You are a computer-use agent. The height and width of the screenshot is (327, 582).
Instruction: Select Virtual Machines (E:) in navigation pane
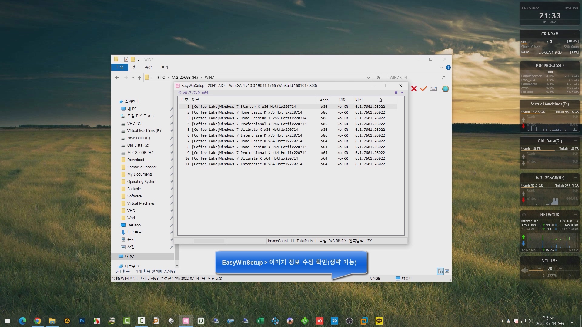(144, 131)
